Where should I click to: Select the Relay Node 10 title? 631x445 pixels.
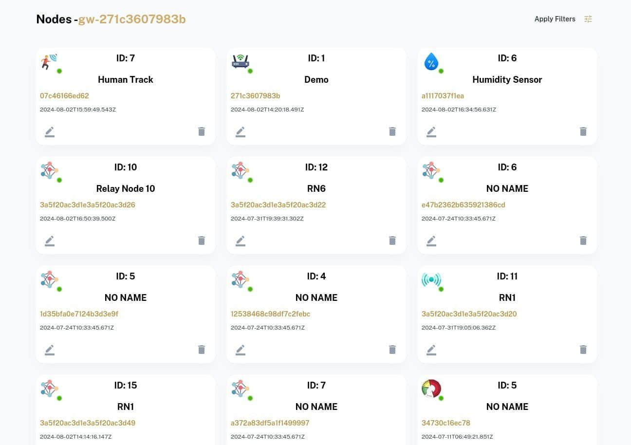[x=126, y=188]
